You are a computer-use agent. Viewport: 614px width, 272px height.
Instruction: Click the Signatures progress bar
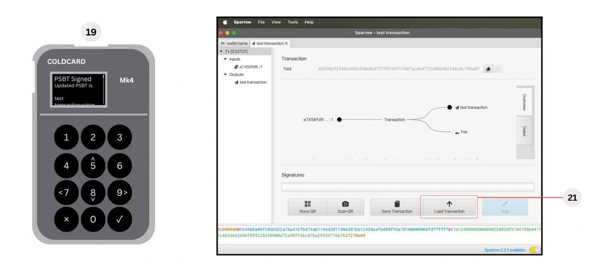coord(408,187)
